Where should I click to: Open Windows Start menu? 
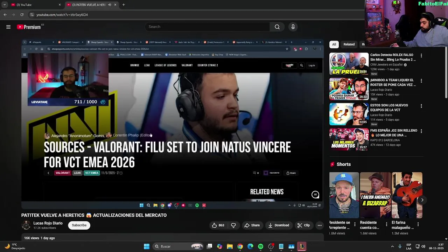pos(147,246)
